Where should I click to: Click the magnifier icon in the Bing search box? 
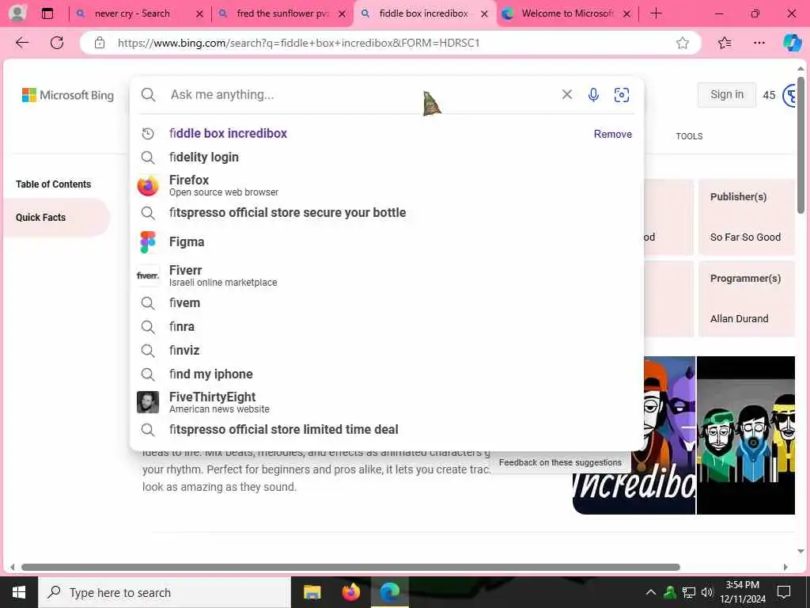click(148, 95)
